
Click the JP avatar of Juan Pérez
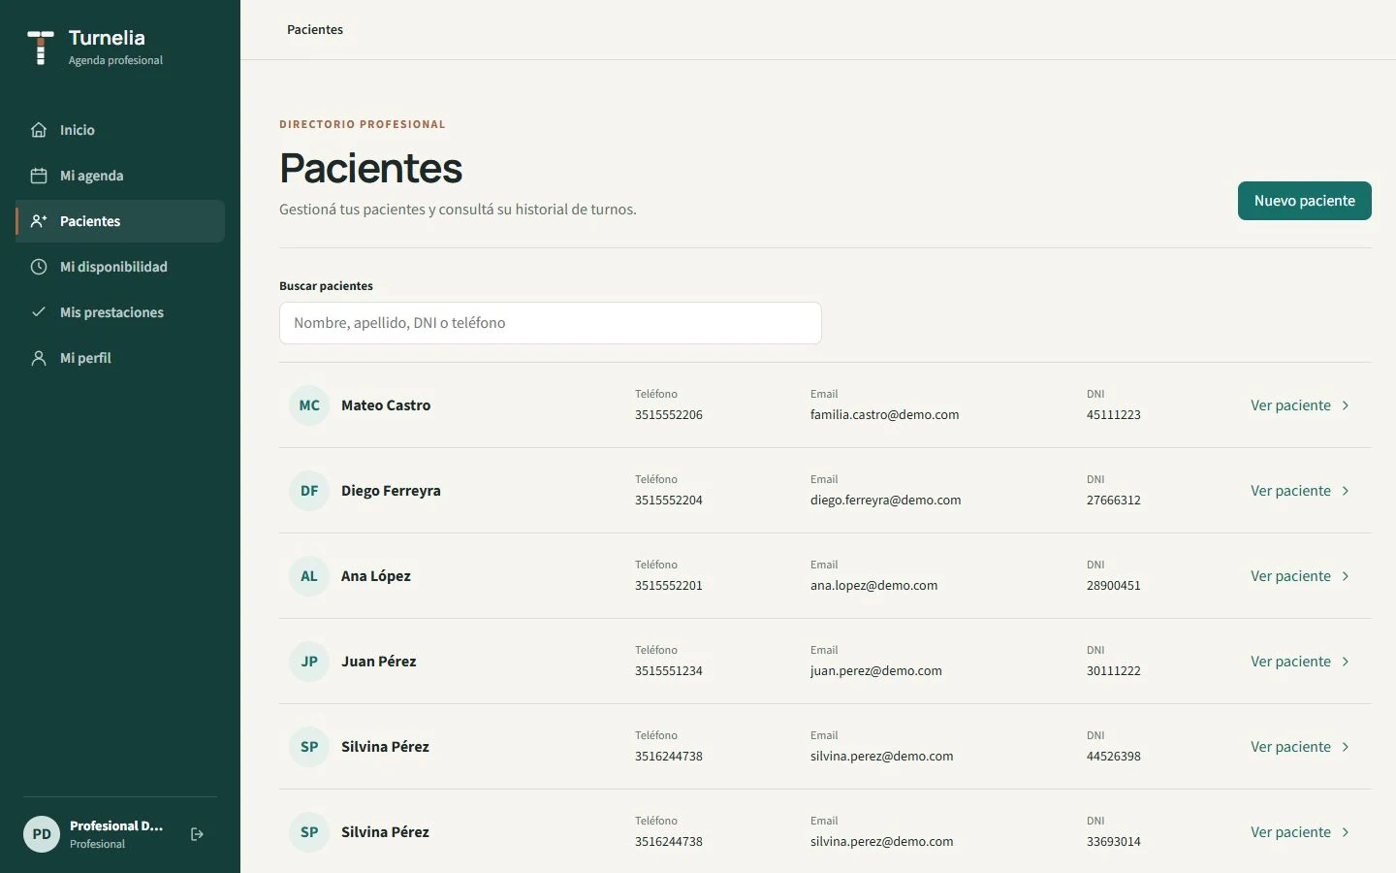(x=309, y=662)
